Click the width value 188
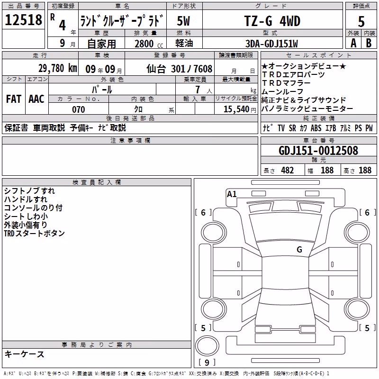 pyautogui.click(x=327, y=171)
